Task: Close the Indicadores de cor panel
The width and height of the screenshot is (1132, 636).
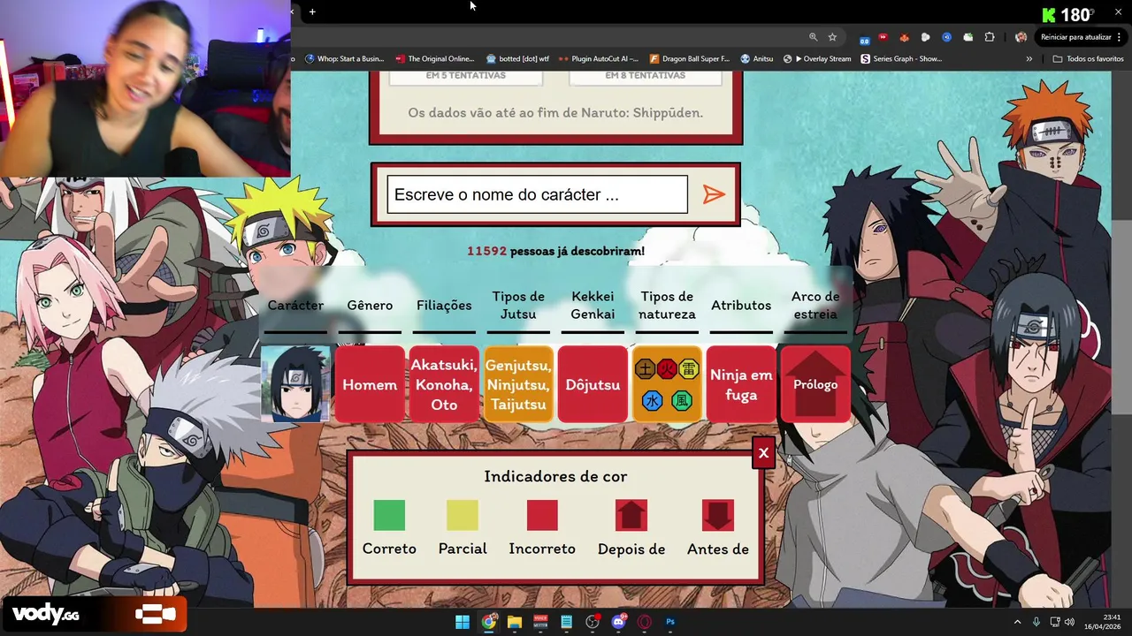Action: pos(763,453)
